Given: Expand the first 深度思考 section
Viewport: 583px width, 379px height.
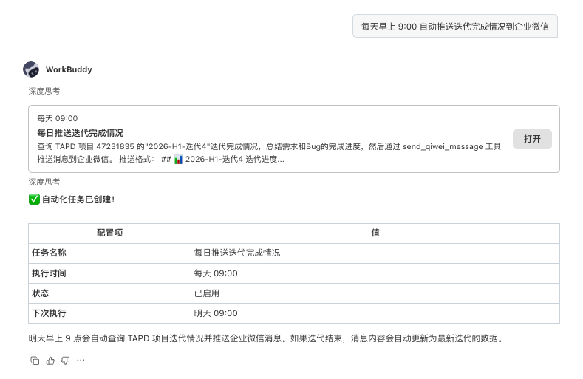Looking at the screenshot, I should point(44,91).
